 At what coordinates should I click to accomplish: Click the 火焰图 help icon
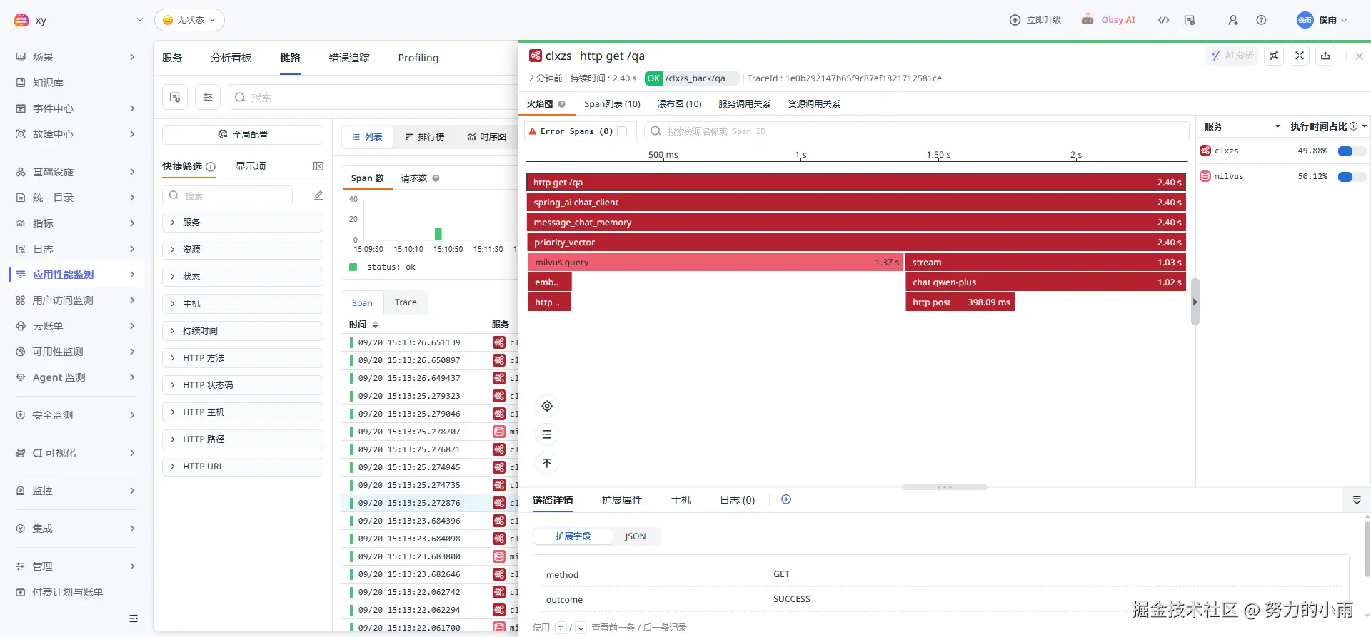click(x=562, y=104)
